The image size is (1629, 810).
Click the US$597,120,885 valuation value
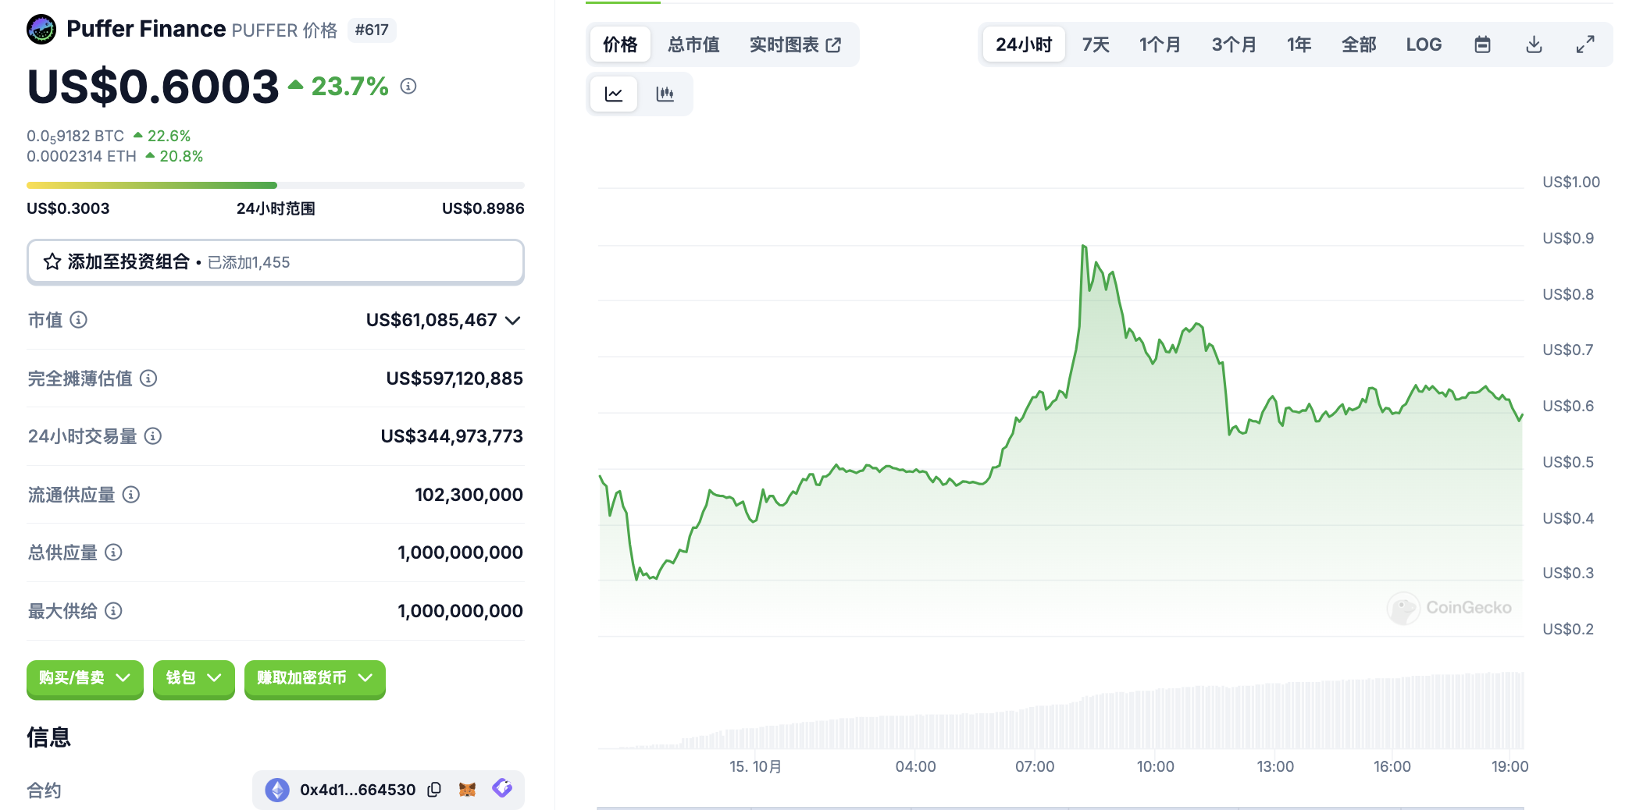[x=454, y=378]
